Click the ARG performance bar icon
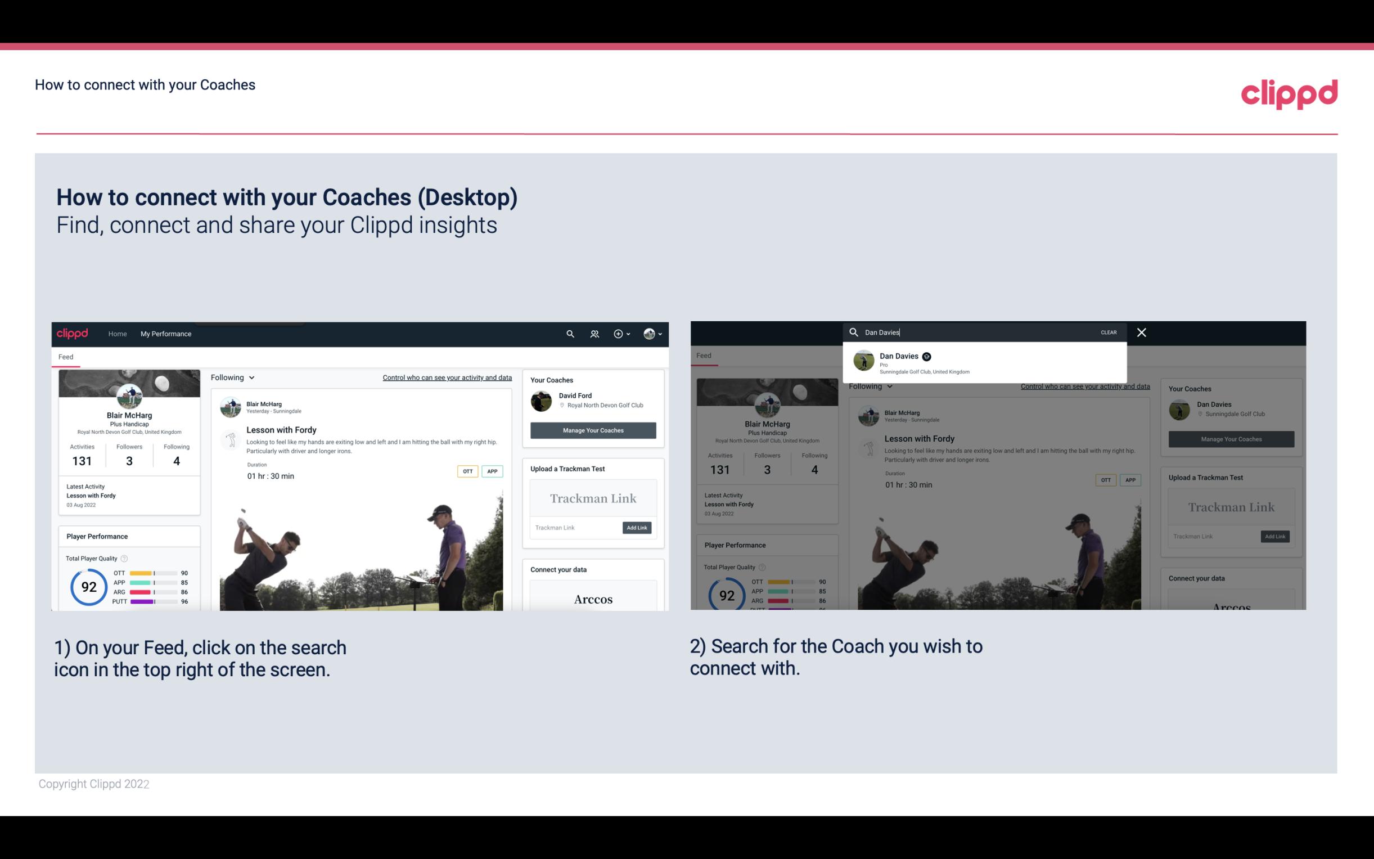Screen dimensions: 1374x859 tap(152, 591)
